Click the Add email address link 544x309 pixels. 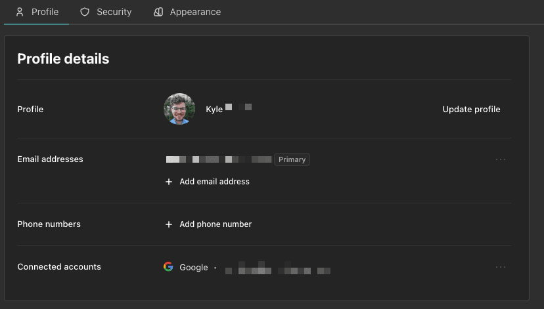pos(214,182)
